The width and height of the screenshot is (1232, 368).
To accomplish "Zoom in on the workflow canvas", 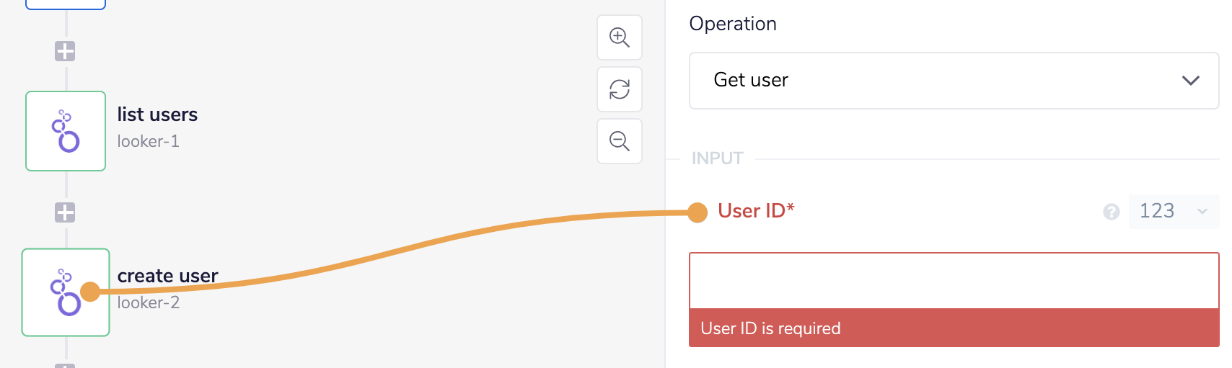I will coord(620,37).
